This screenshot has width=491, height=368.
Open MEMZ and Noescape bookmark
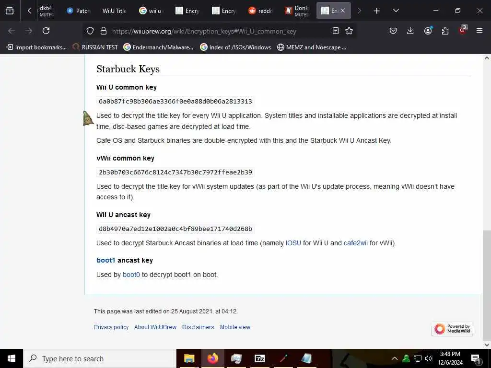click(312, 47)
